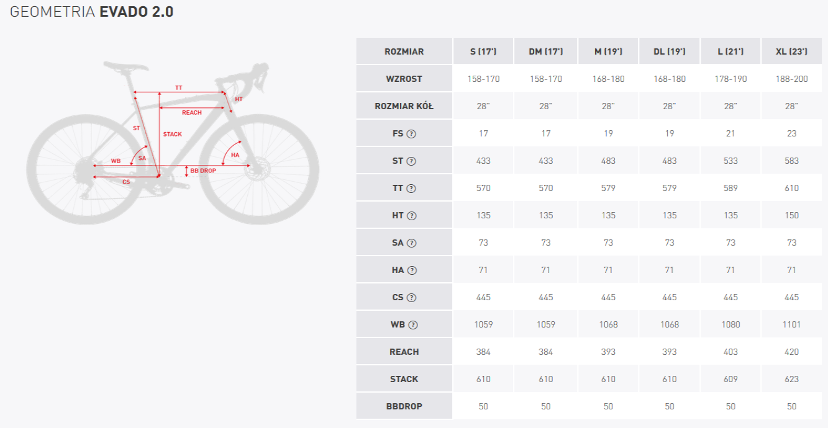
Task: Open the CS help icon
Action: tap(411, 297)
